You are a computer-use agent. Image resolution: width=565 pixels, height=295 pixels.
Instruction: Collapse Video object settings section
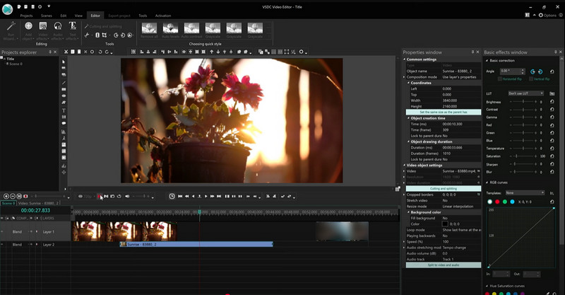pyautogui.click(x=404, y=165)
